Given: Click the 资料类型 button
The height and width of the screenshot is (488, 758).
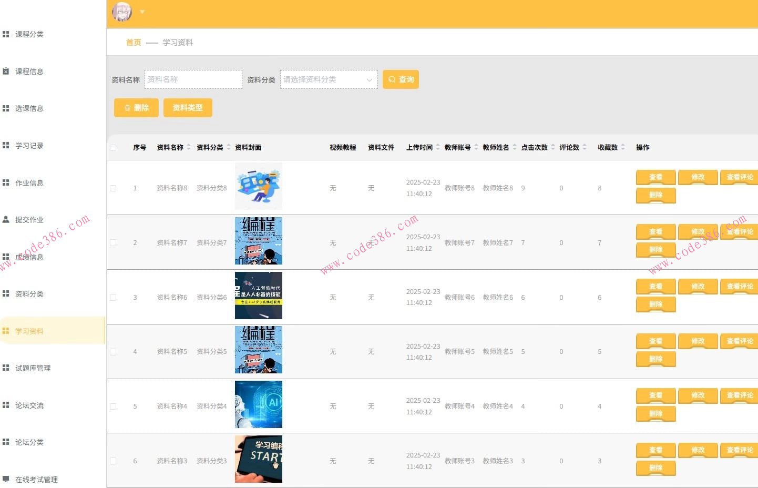Looking at the screenshot, I should coord(188,108).
